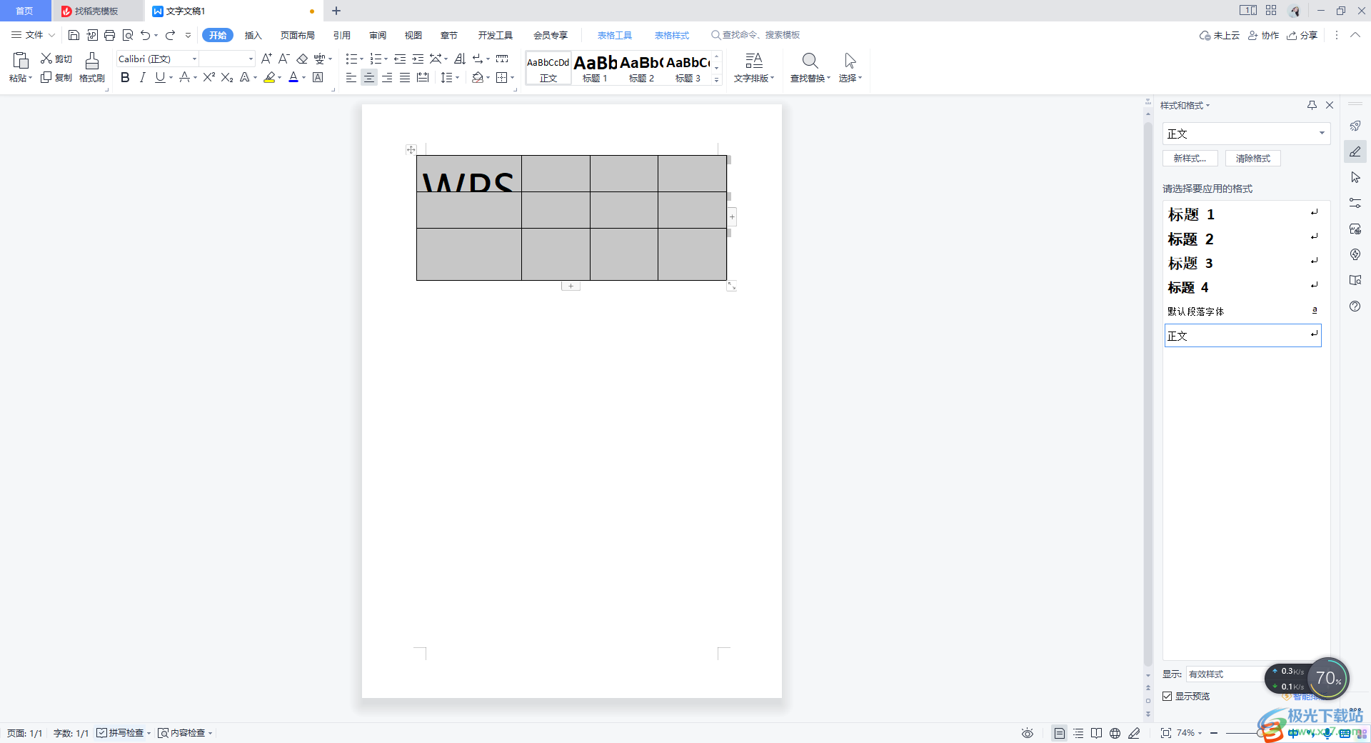Viewport: 1371px width, 743px height.
Task: Open the font size dropdown
Action: pyautogui.click(x=251, y=59)
